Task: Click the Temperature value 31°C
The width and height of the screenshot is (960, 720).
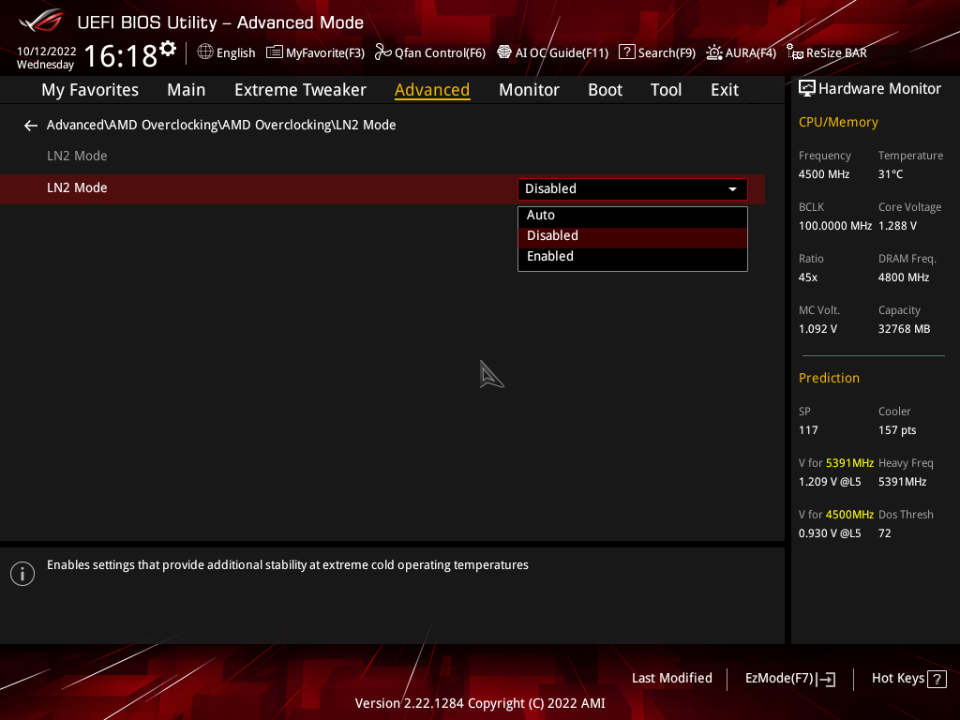Action: 891,174
